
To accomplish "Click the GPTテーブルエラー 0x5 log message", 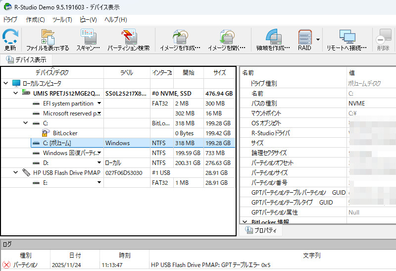I will [211, 265].
